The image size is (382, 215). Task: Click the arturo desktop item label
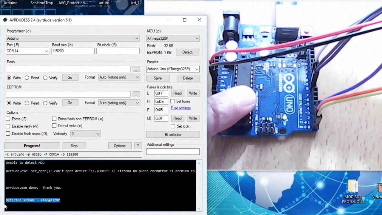pos(104,3)
